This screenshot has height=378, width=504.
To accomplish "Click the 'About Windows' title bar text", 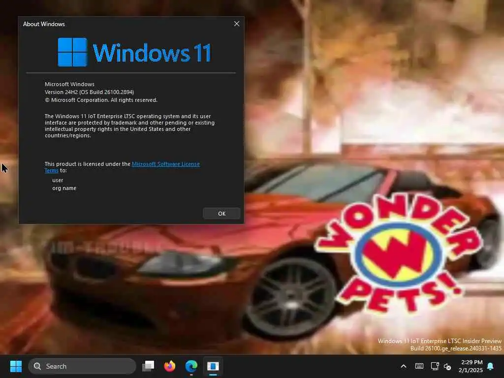I will point(44,24).
